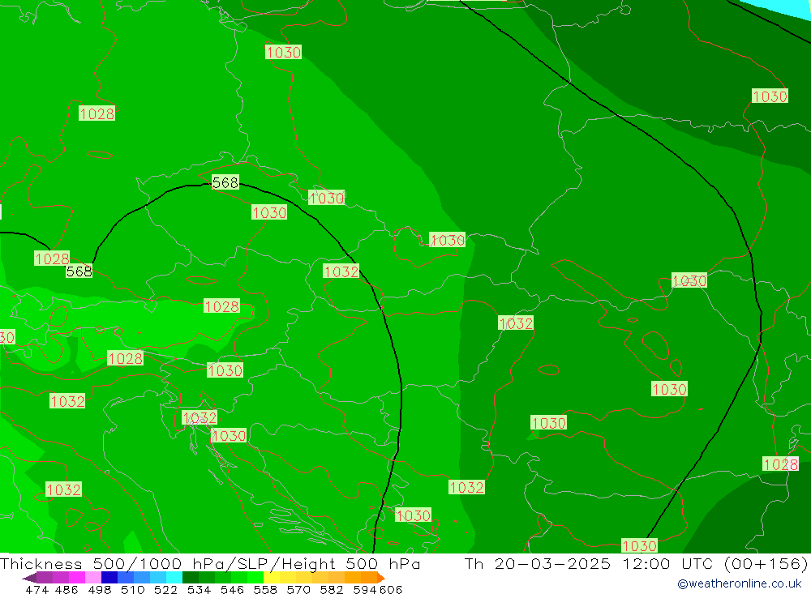Viewport: 811px width, 594px height.
Task: Click the '570' legend value
Action: point(298,589)
